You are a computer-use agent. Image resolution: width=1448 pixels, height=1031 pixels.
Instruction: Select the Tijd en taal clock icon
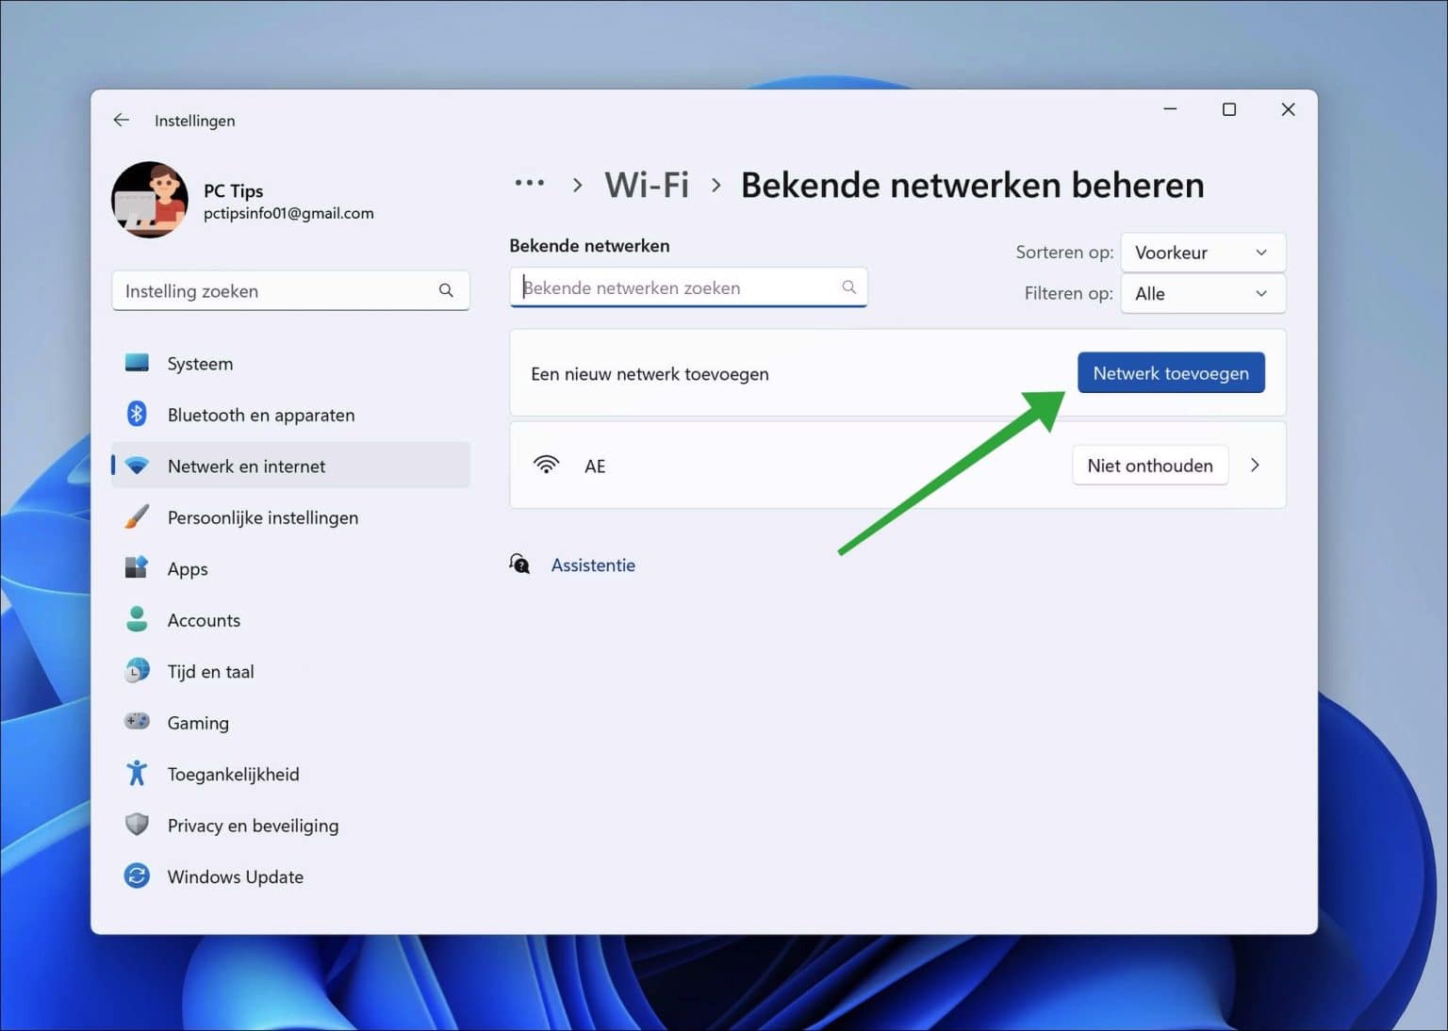138,670
